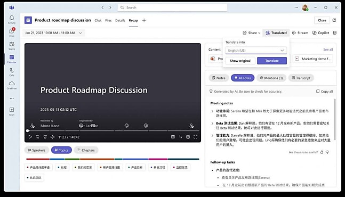Expand the Beta meeting note

(212, 123)
